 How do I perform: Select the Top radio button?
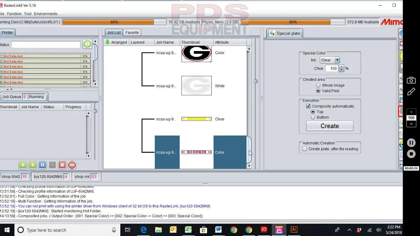(x=313, y=112)
